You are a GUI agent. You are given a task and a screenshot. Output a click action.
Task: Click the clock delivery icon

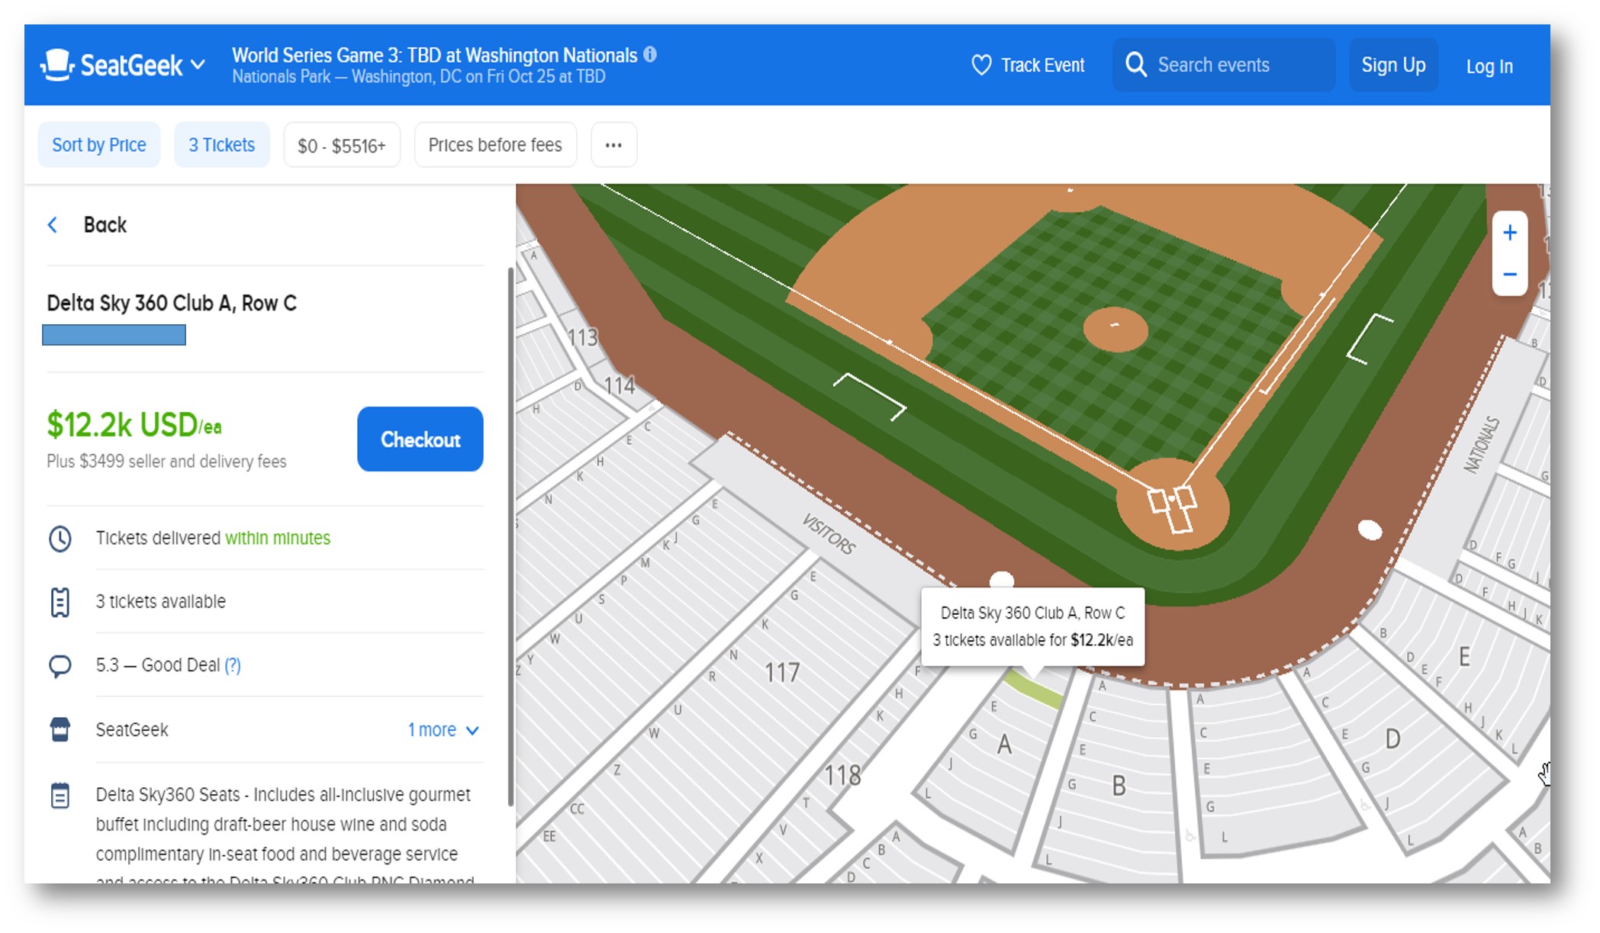click(x=60, y=539)
